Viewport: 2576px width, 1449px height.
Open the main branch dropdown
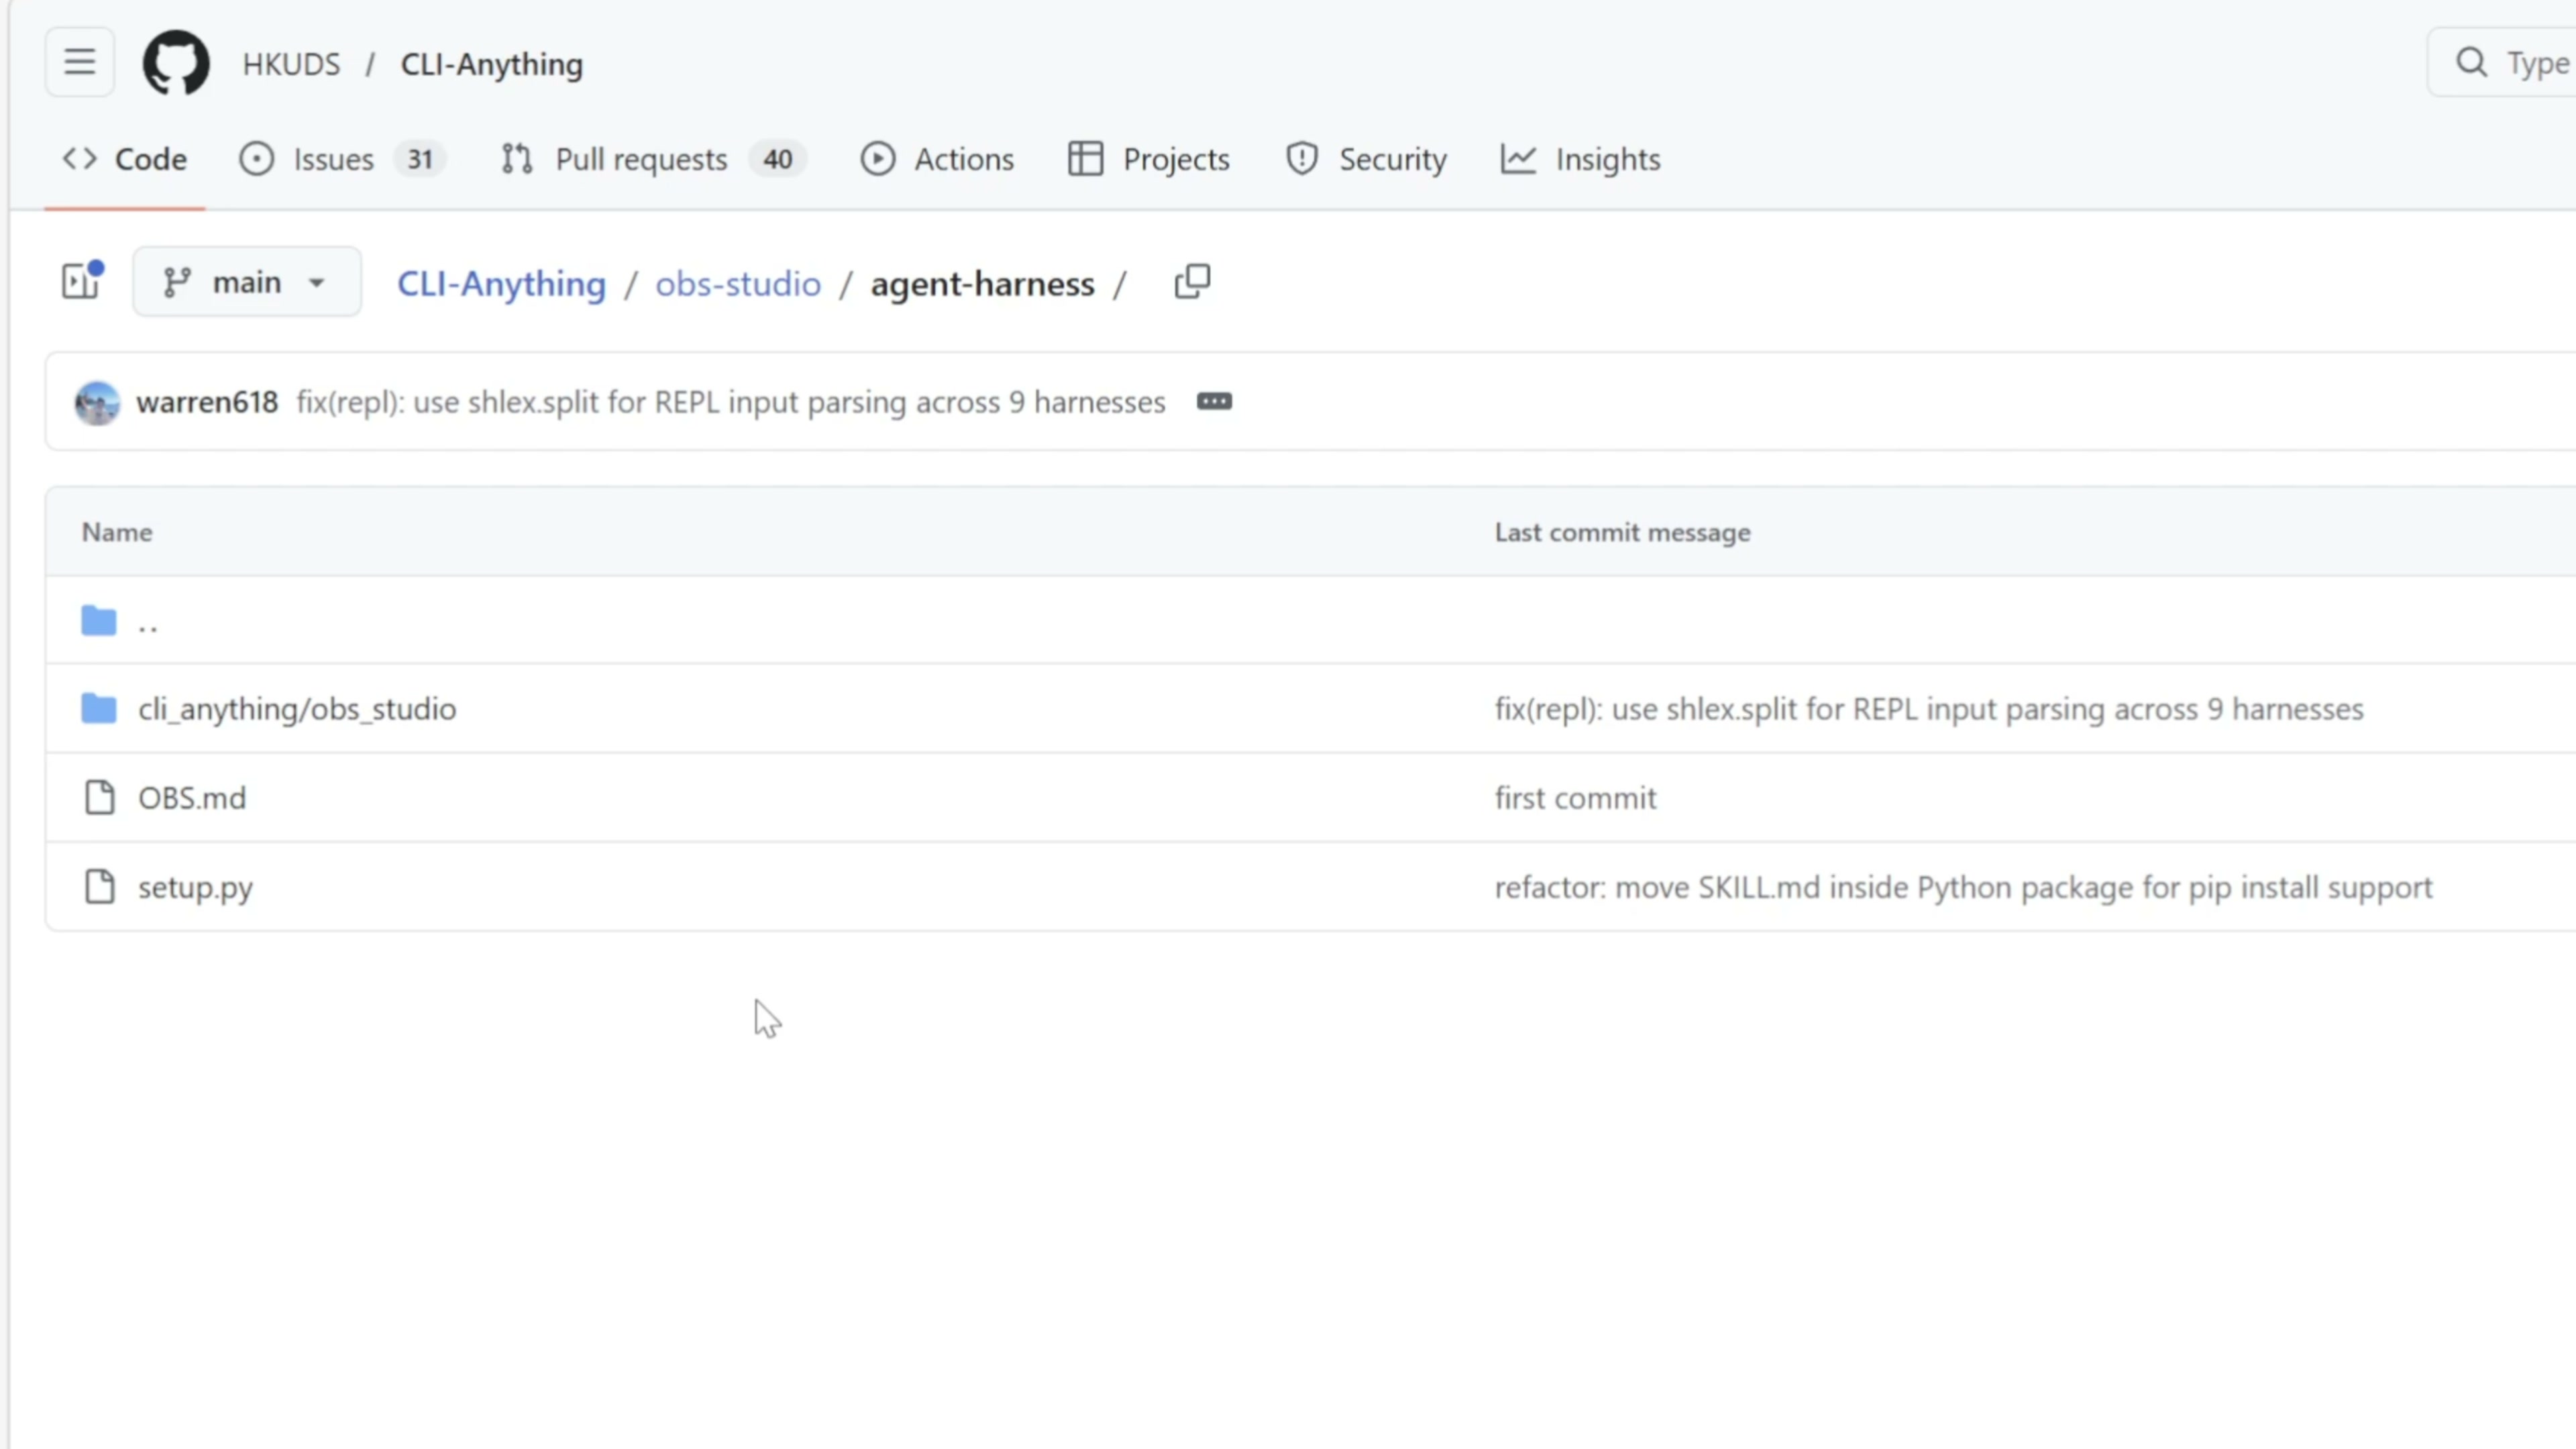(x=246, y=283)
